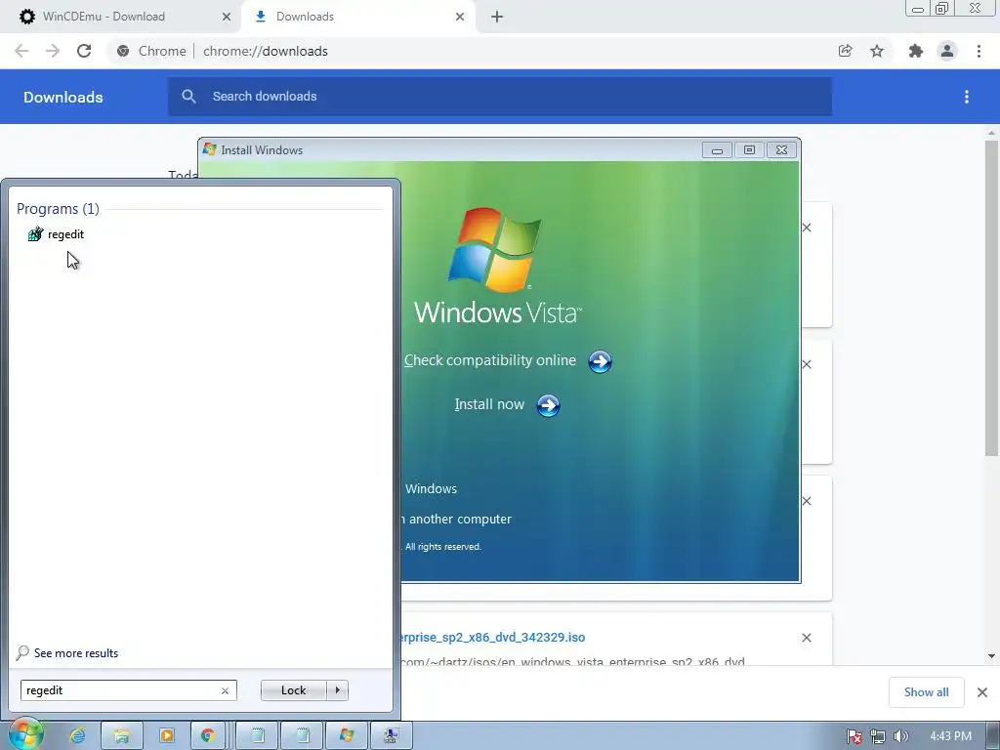Click the Action Center flag tray icon

(x=854, y=736)
